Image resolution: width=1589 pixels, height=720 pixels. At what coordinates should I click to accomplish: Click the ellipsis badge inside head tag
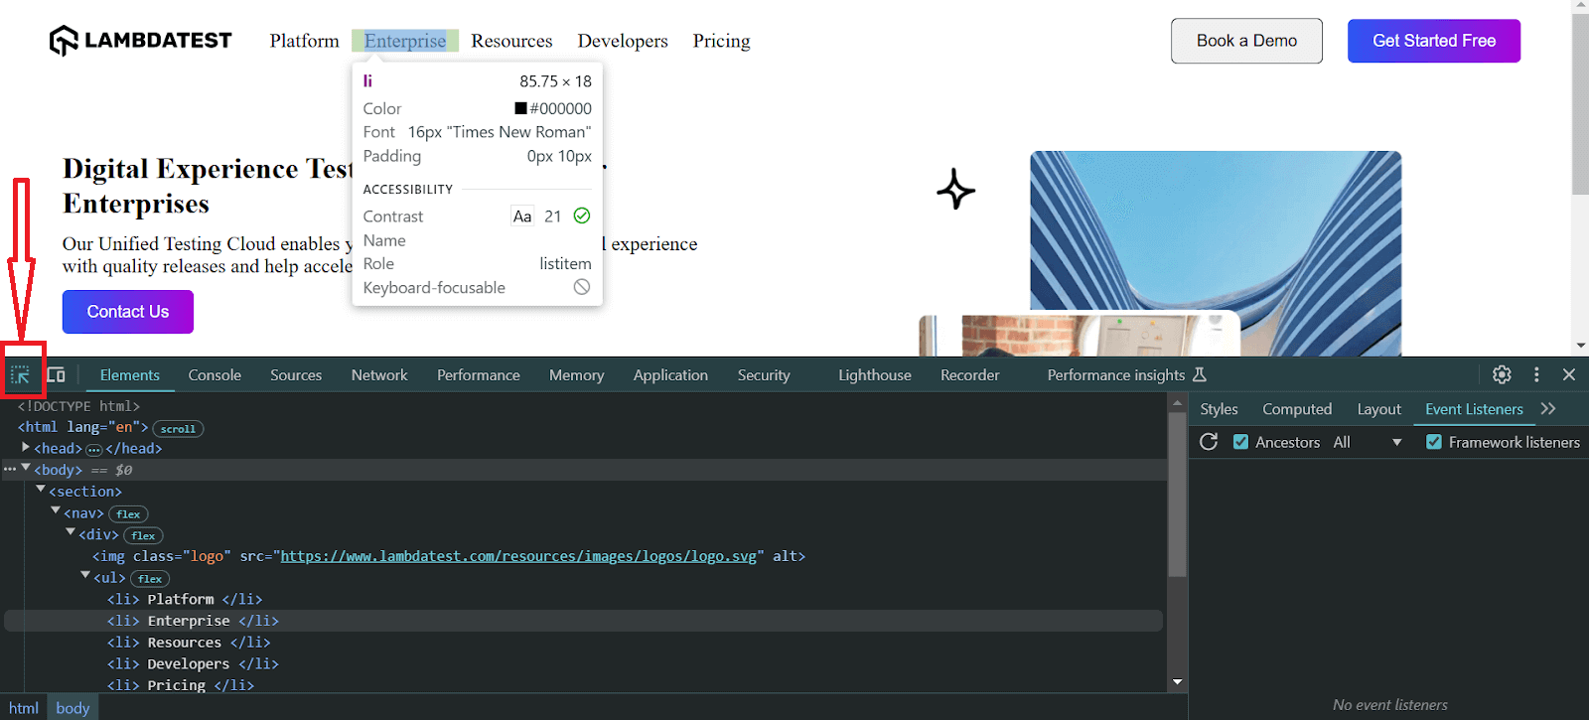point(94,450)
